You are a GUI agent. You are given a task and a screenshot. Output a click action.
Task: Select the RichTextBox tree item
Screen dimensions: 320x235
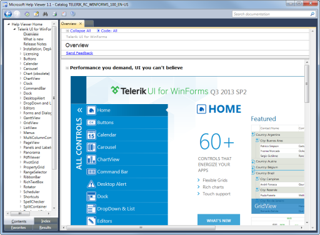pyautogui.click(x=33, y=182)
